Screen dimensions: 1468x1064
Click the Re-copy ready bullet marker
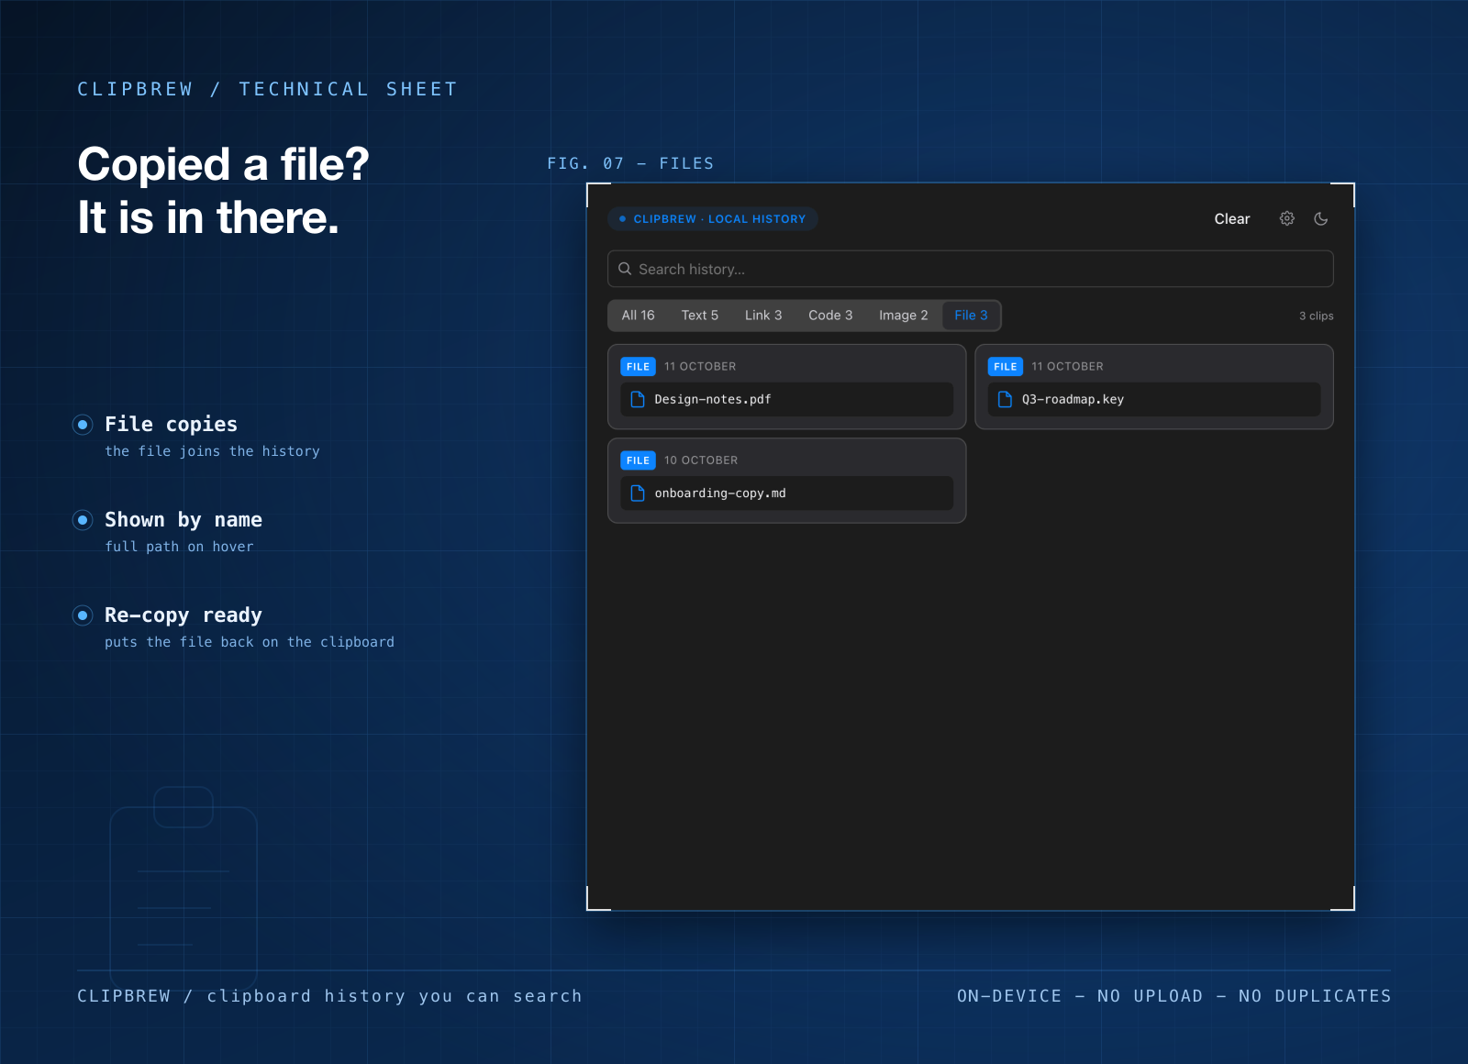point(83,615)
